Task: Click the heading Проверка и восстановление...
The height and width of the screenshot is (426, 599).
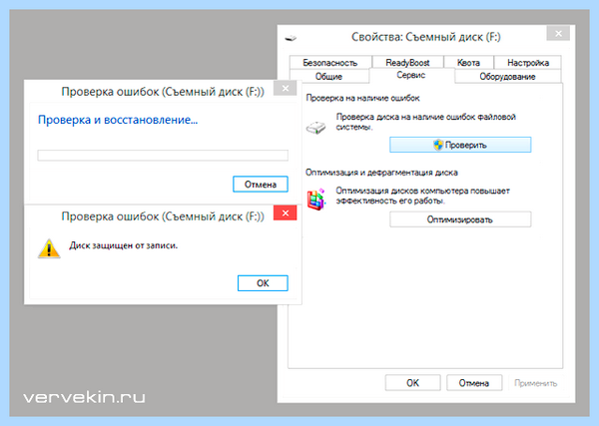Action: click(x=118, y=120)
